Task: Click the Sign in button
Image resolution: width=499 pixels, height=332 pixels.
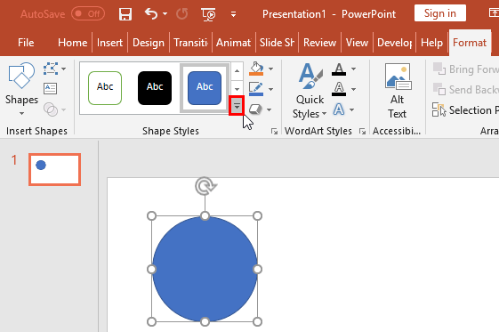Action: pyautogui.click(x=440, y=13)
